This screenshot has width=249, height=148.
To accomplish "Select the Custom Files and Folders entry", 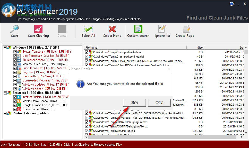I will click(31, 113).
